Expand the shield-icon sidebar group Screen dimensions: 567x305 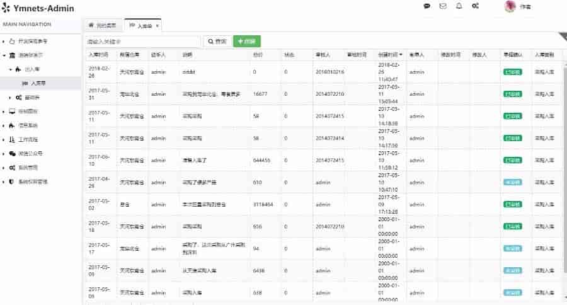tap(4, 181)
